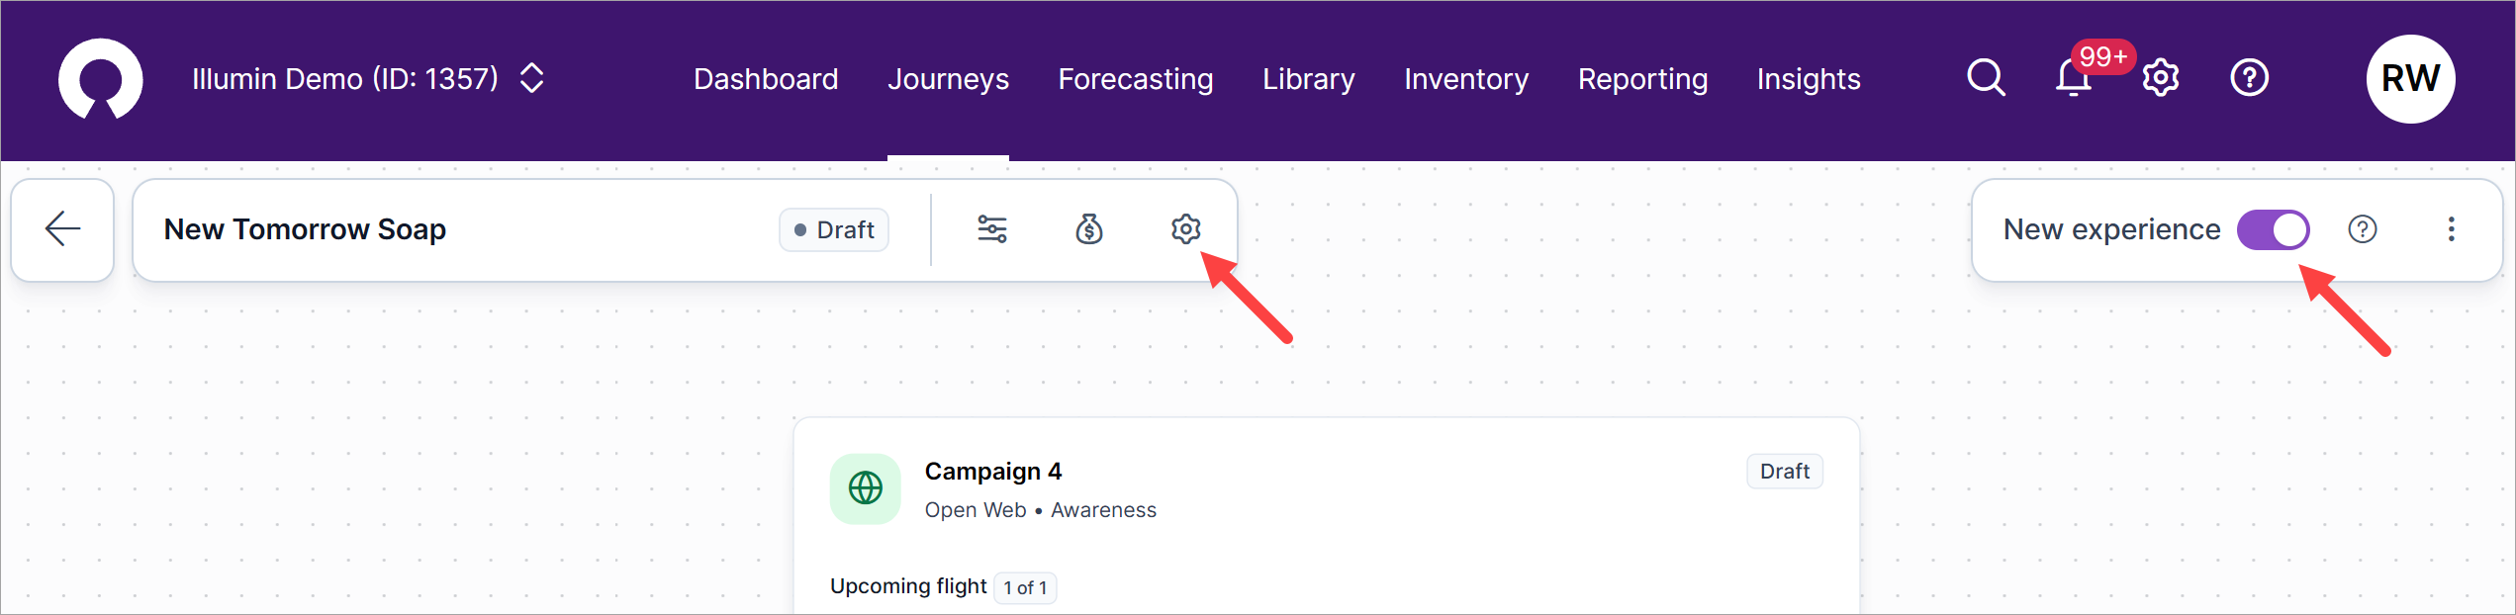The width and height of the screenshot is (2516, 615).
Task: Open notifications bell with 99+ badge
Action: [x=2074, y=77]
